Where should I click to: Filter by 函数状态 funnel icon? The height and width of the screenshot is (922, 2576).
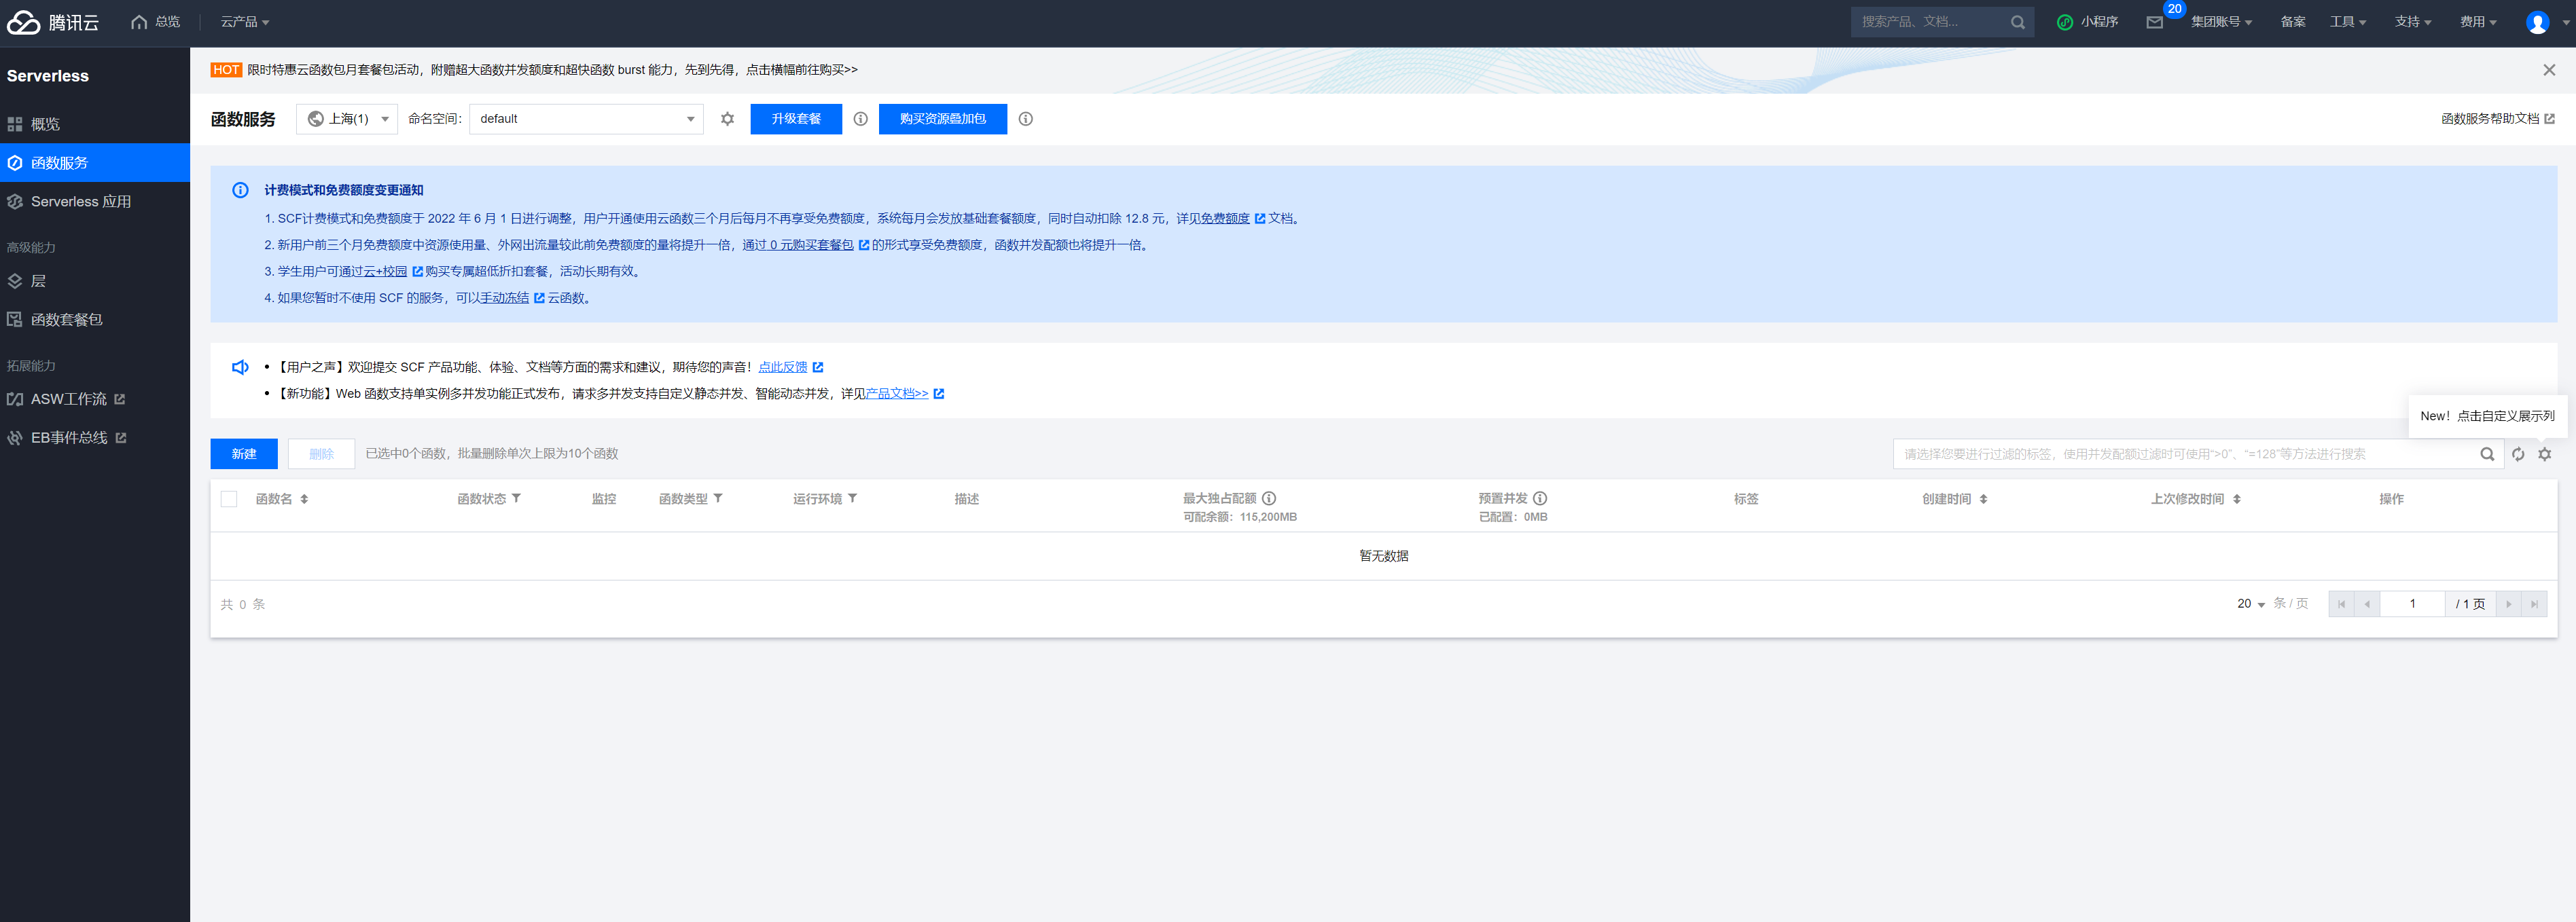[516, 498]
